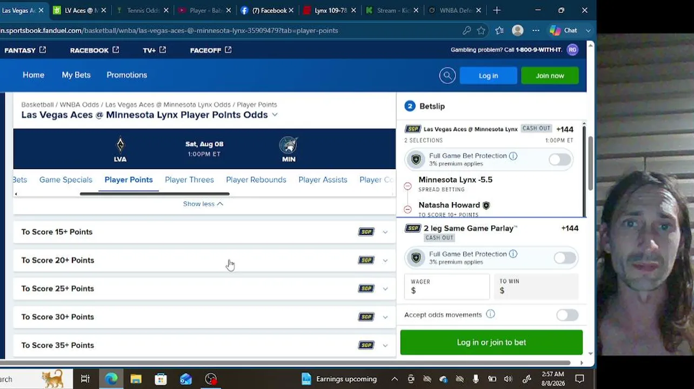Open Full Game Bet Protection info icon in parlay
Viewport: 694px width, 389px height.
(x=513, y=254)
